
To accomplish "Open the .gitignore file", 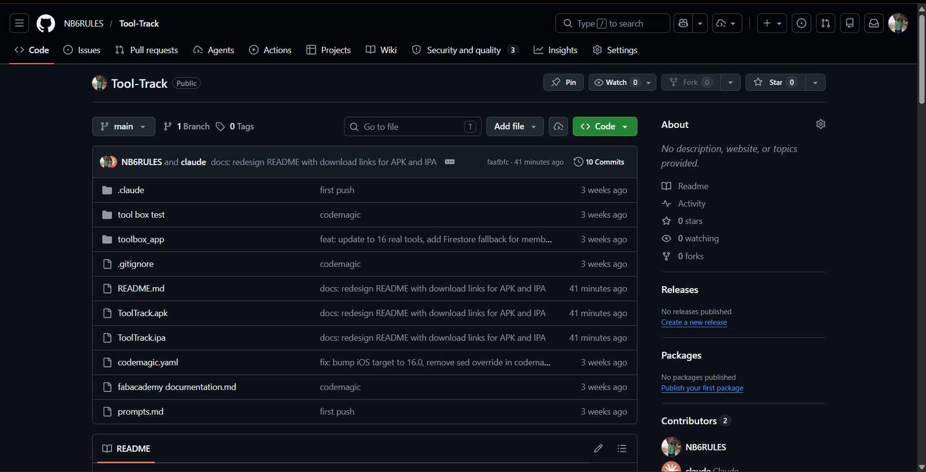I will click(x=135, y=264).
